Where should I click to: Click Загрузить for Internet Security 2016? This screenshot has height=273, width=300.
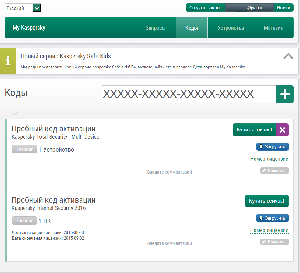coord(272,218)
